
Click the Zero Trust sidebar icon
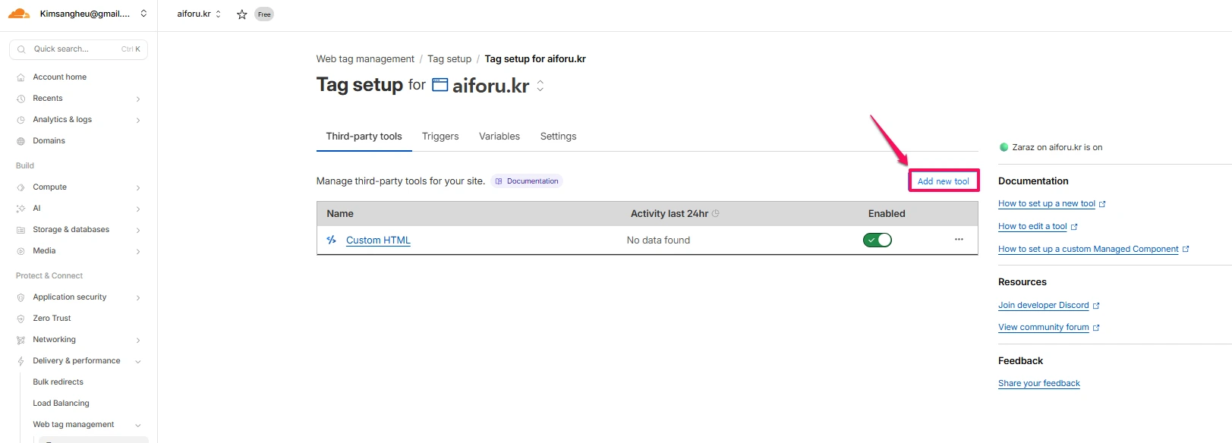click(21, 319)
